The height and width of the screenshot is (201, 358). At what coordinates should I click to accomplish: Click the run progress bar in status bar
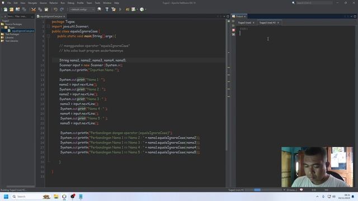[x=263, y=190]
